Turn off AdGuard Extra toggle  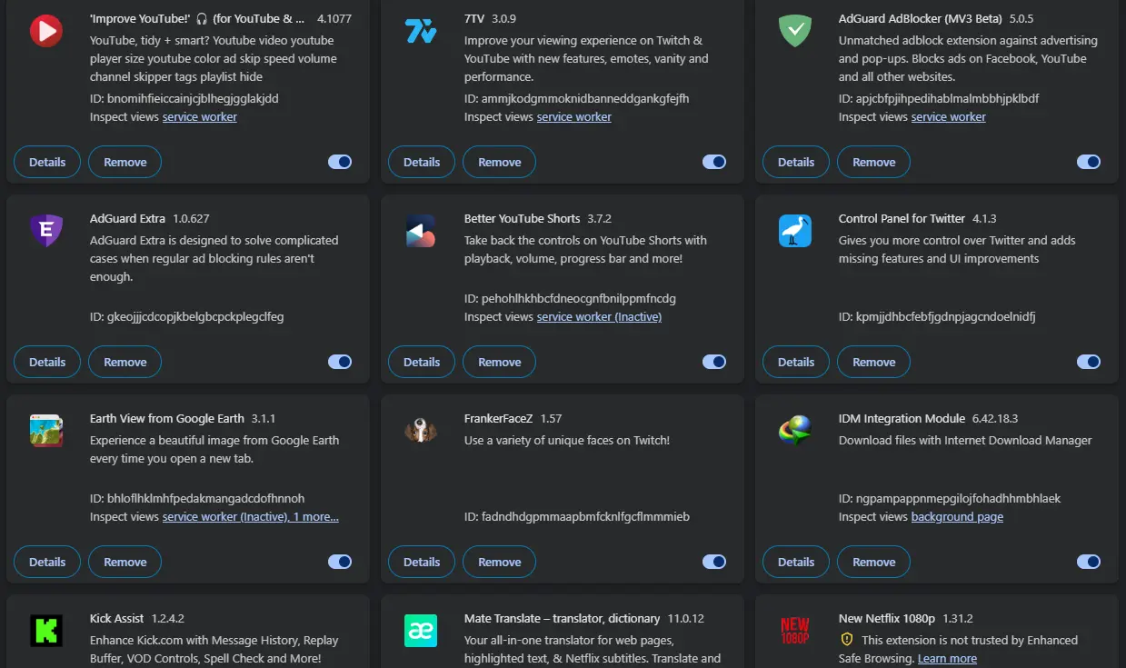pos(340,362)
